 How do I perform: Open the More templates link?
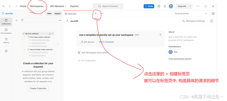[107, 42]
